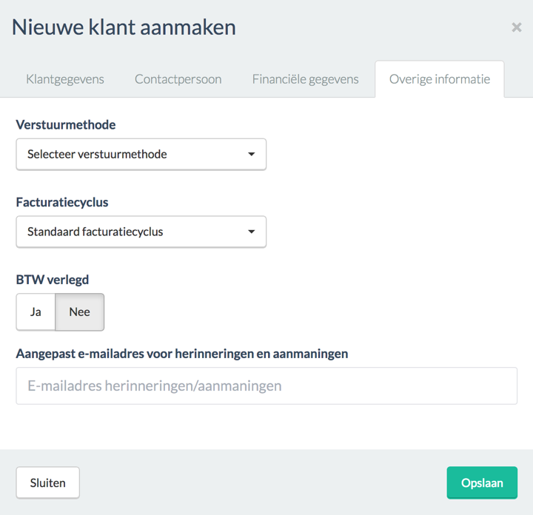Select the Overige informatie tab
The height and width of the screenshot is (515, 533).
point(440,79)
